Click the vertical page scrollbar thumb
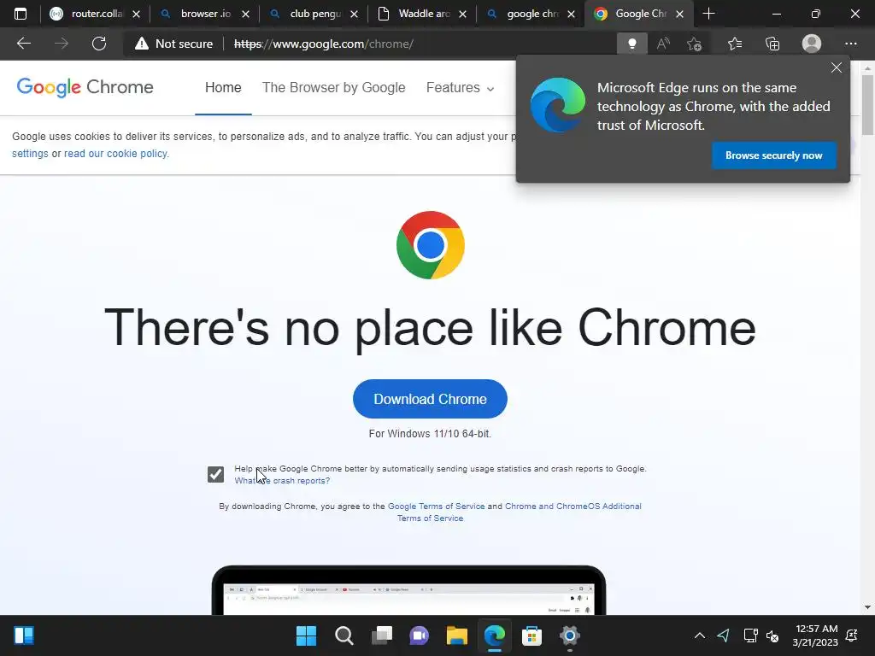The image size is (875, 656). [867, 104]
